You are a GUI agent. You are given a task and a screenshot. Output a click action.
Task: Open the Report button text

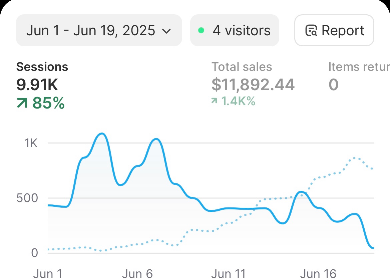point(343,31)
